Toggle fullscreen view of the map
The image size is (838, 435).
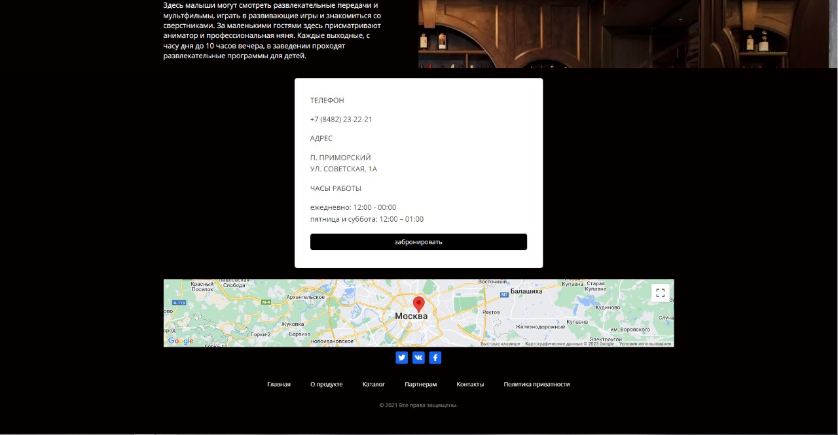(660, 293)
